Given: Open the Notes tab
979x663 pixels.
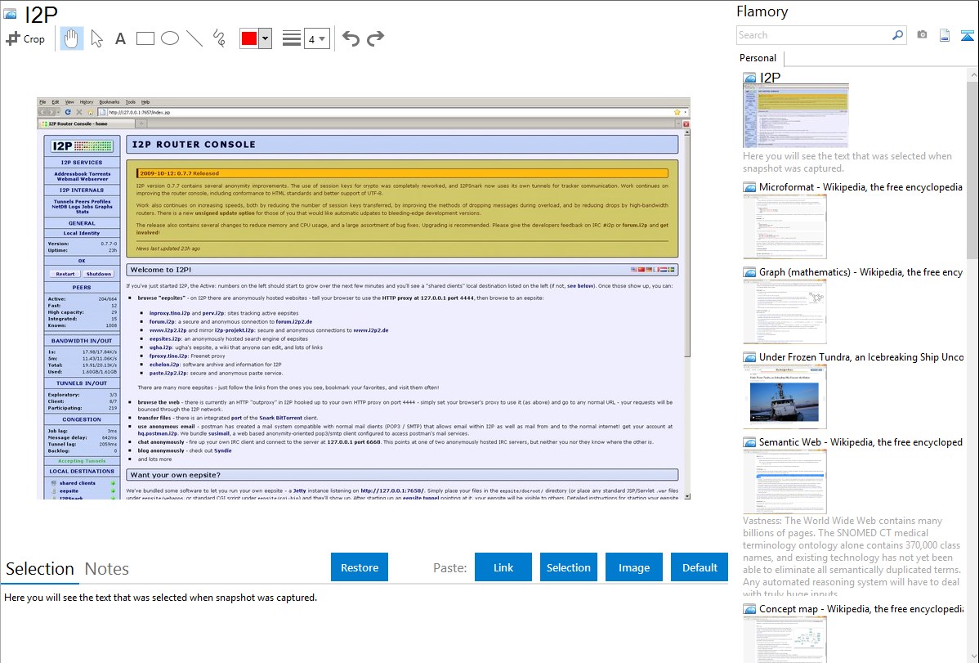Looking at the screenshot, I should tap(107, 569).
